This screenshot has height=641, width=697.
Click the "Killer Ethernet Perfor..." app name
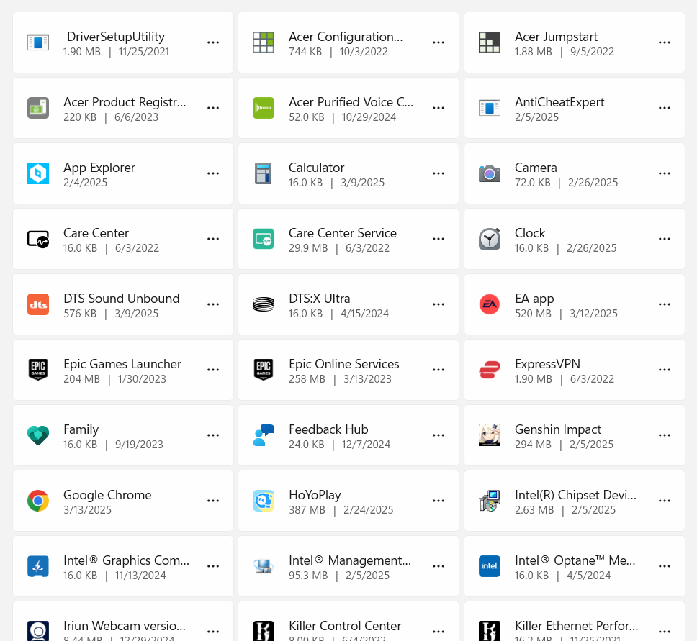(577, 626)
